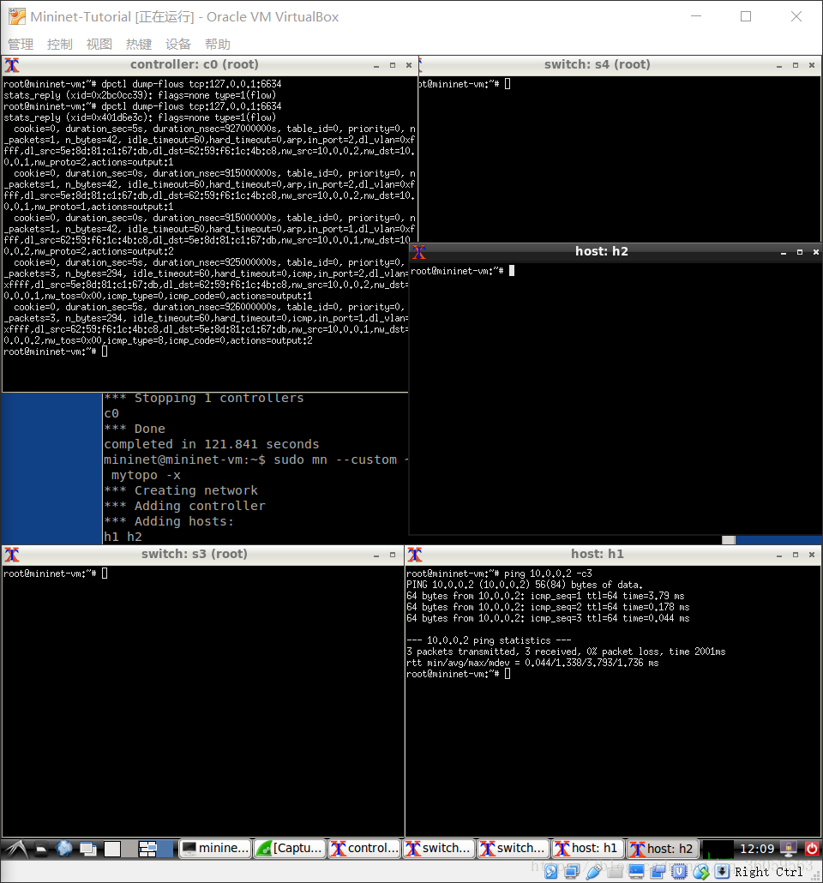
Task: Click the X icon of host h1 window
Action: pos(415,555)
